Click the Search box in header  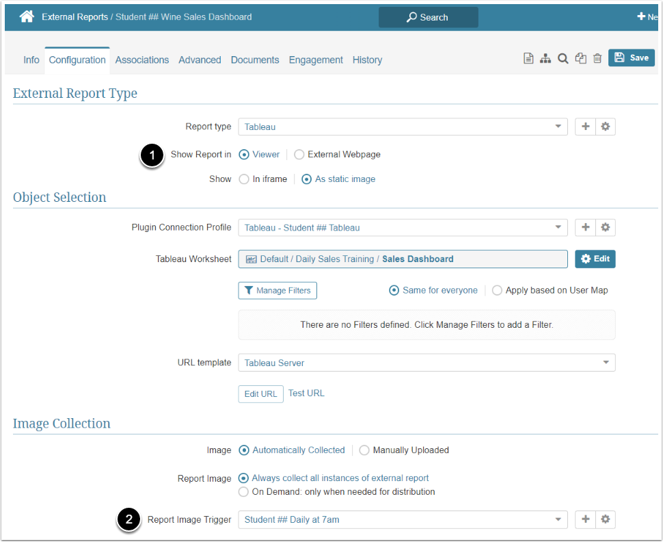click(428, 17)
